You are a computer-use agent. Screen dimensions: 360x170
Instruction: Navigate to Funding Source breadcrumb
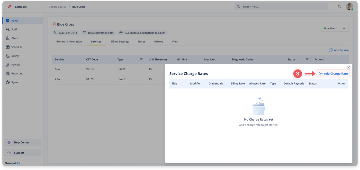pyautogui.click(x=57, y=7)
